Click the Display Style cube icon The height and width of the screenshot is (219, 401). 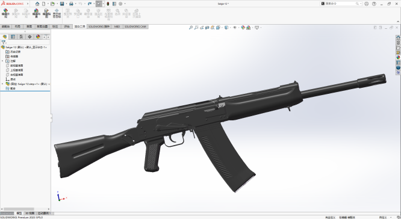[226, 28]
